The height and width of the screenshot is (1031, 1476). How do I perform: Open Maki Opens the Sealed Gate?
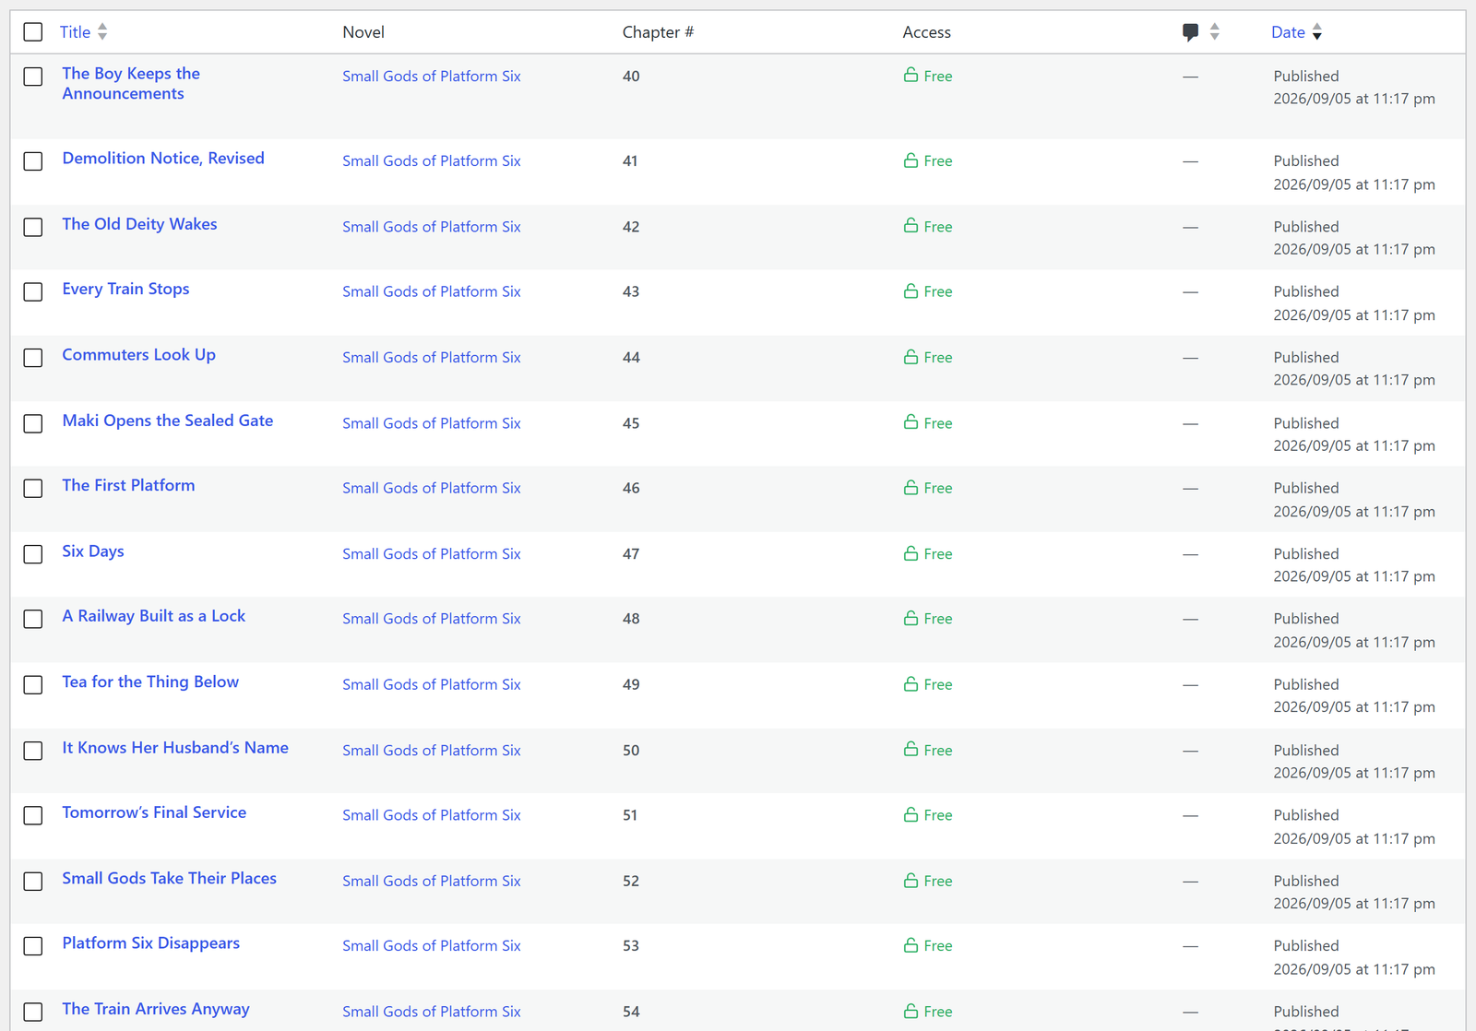(x=168, y=421)
